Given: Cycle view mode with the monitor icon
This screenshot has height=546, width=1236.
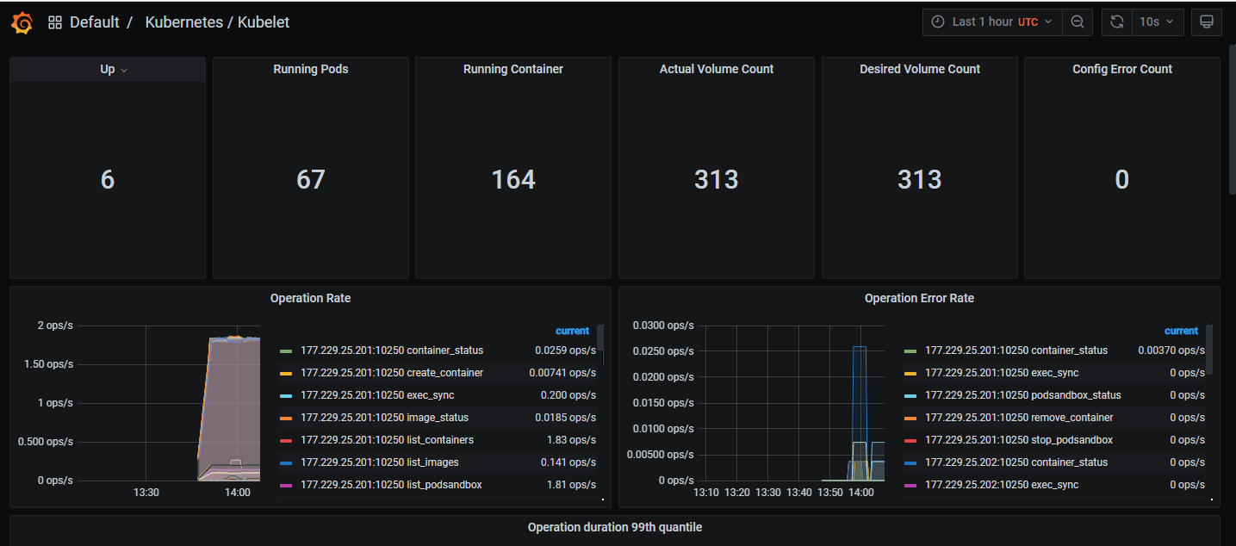Looking at the screenshot, I should (x=1207, y=22).
